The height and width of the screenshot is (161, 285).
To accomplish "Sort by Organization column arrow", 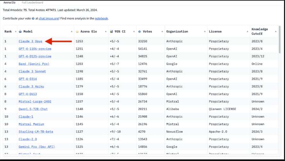I will pyautogui.click(x=205, y=31).
